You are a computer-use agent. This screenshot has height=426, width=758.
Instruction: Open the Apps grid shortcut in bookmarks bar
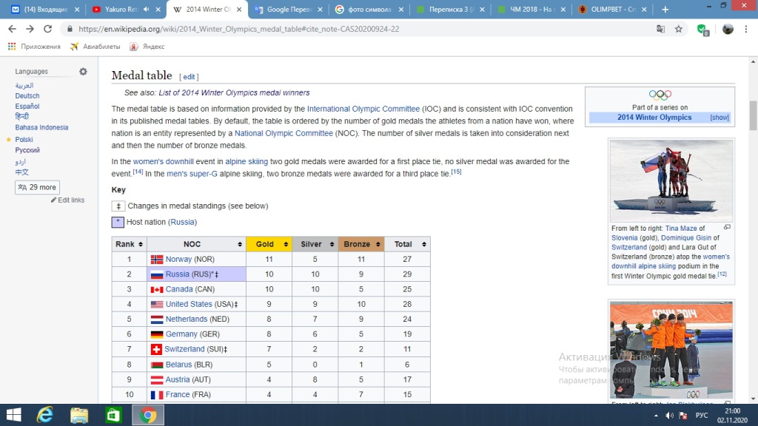[x=12, y=47]
